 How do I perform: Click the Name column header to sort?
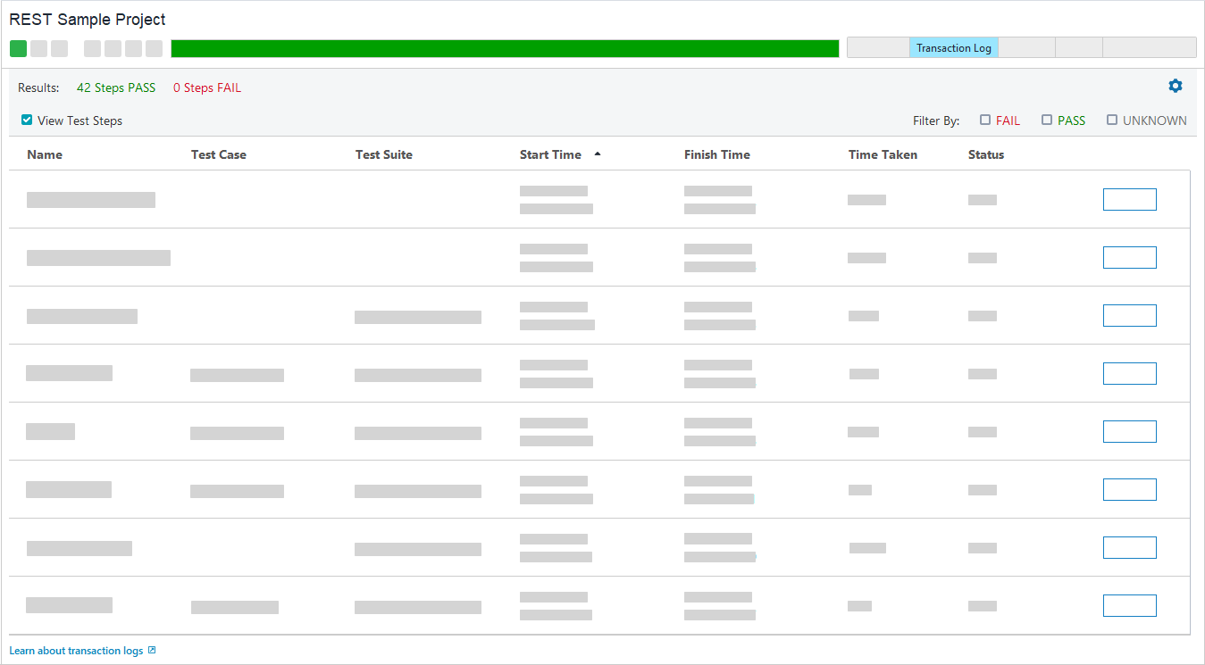45,154
